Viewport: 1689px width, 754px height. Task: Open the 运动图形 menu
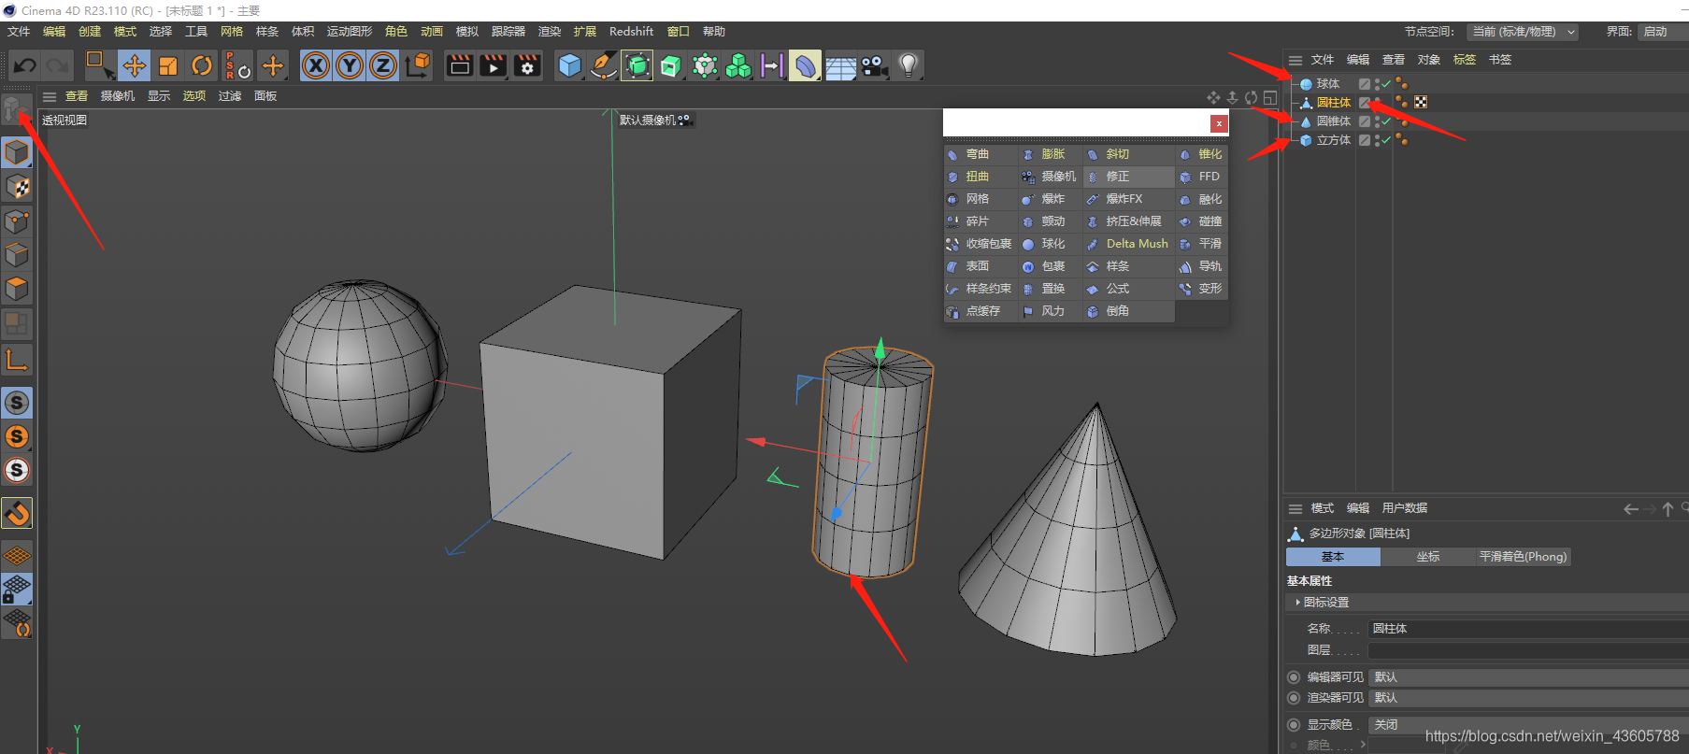coord(350,32)
